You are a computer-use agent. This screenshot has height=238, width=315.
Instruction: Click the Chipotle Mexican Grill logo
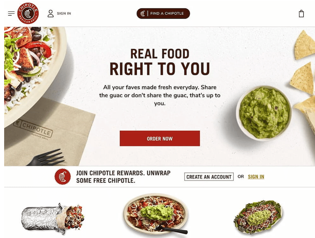tap(28, 13)
